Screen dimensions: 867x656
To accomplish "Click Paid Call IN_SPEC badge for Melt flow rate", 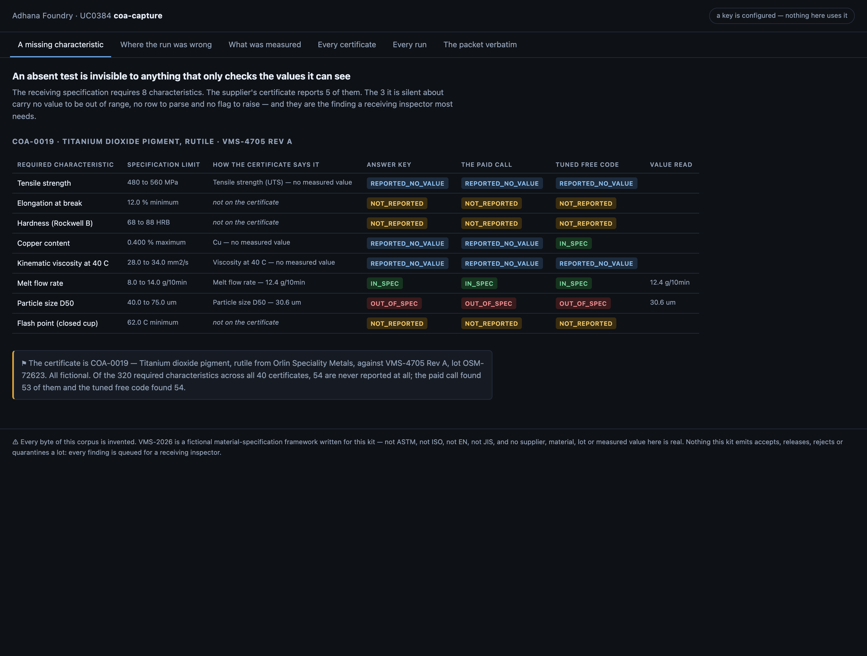I will [x=479, y=284].
